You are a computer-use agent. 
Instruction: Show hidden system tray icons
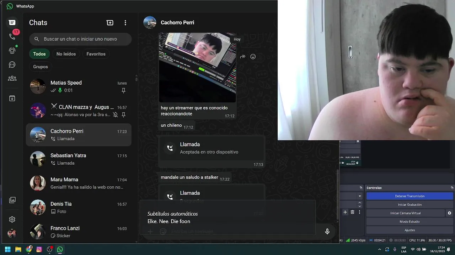coord(379,249)
